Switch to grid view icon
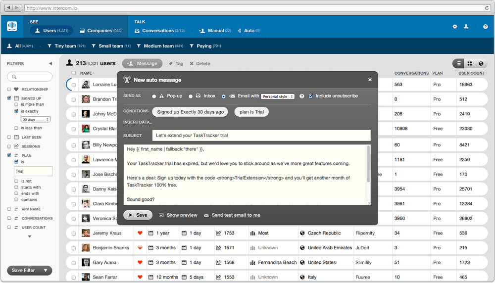This screenshot has height=283, width=495. coord(470,64)
